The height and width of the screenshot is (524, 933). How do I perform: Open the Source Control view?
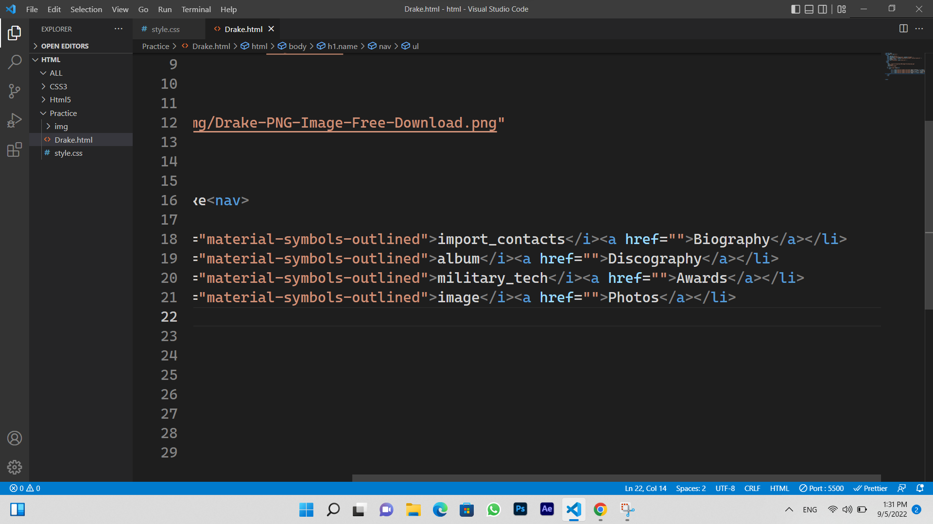(x=15, y=91)
